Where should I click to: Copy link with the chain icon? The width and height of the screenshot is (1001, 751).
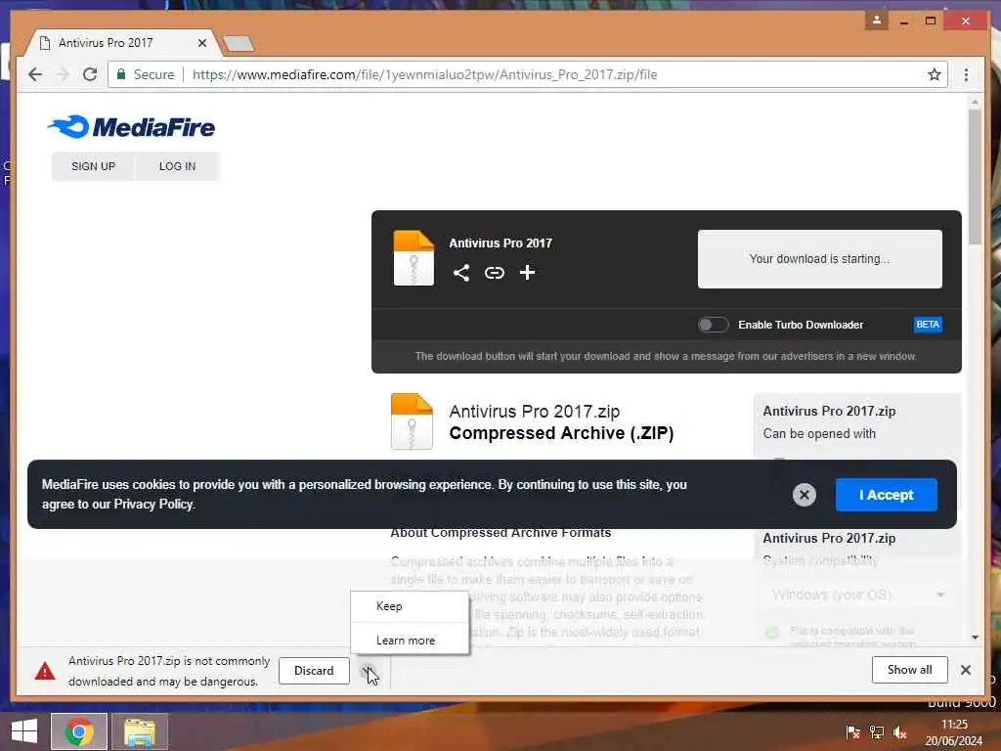(x=494, y=273)
